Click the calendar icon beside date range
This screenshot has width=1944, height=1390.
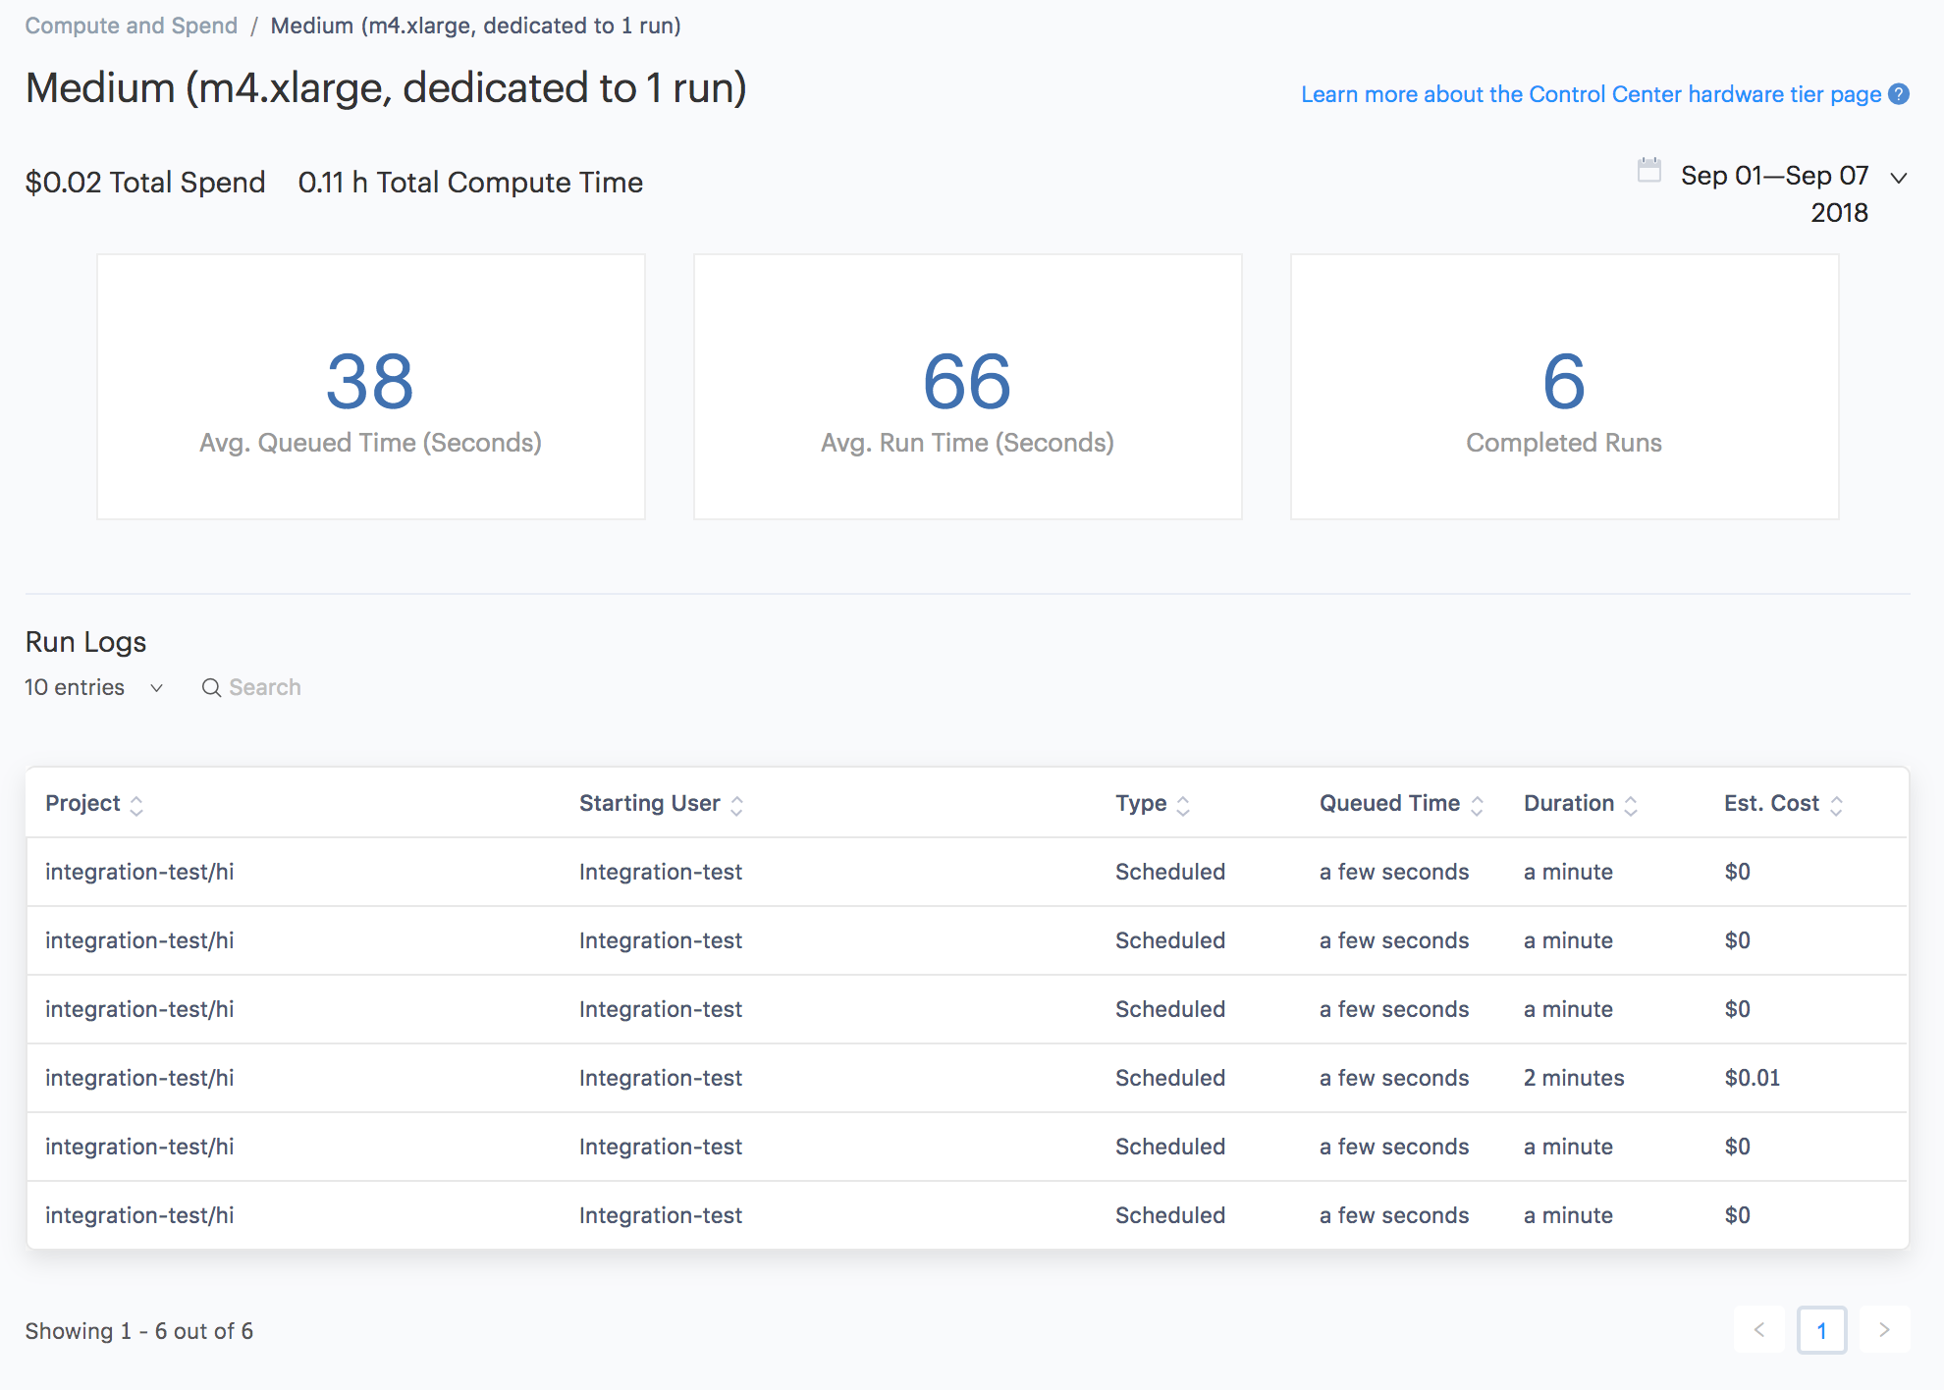[1649, 171]
